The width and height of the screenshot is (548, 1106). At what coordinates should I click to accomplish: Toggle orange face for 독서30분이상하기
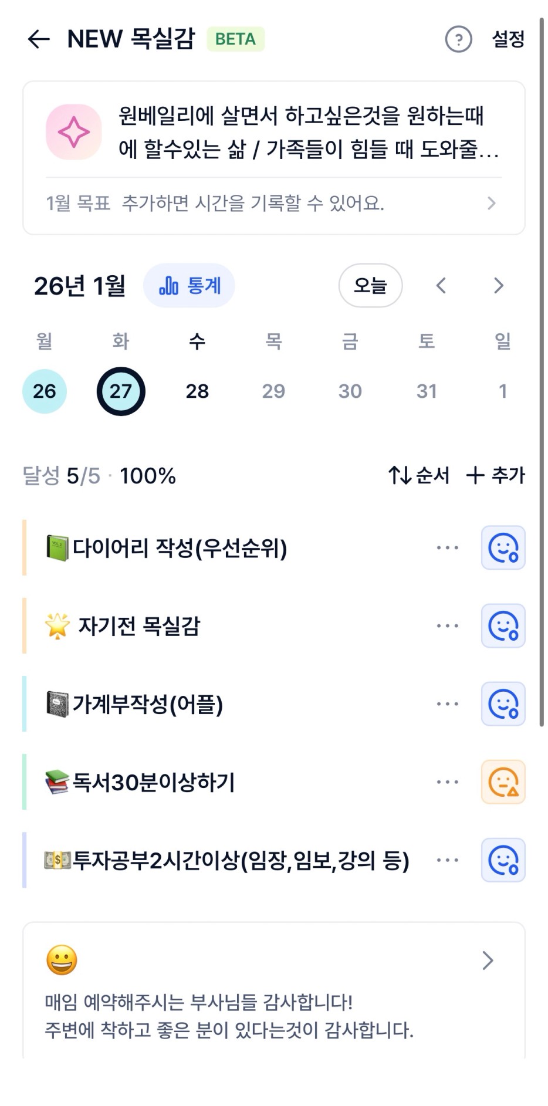(503, 782)
